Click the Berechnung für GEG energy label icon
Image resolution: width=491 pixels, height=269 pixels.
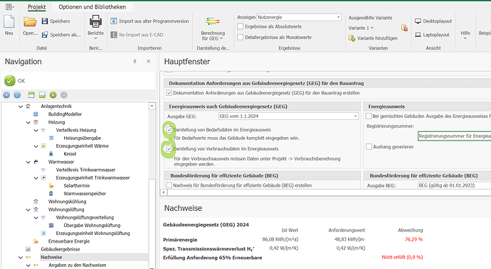coord(213,21)
